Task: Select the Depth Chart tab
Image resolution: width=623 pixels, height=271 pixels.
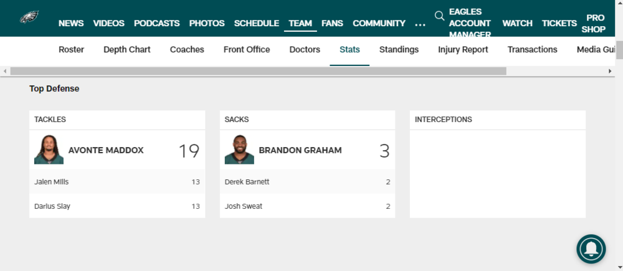Action: [x=127, y=50]
